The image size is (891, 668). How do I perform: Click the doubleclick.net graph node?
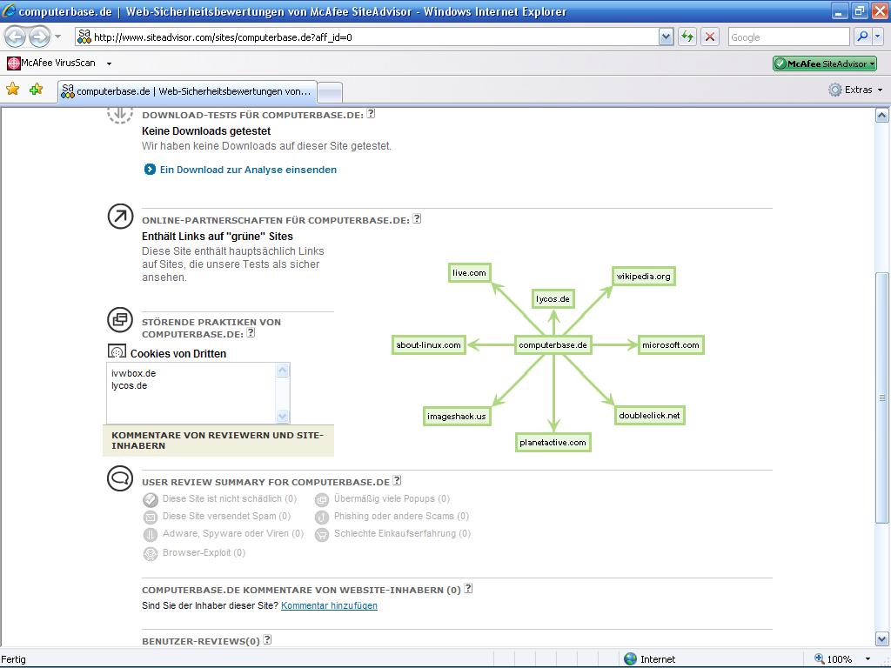tap(649, 415)
